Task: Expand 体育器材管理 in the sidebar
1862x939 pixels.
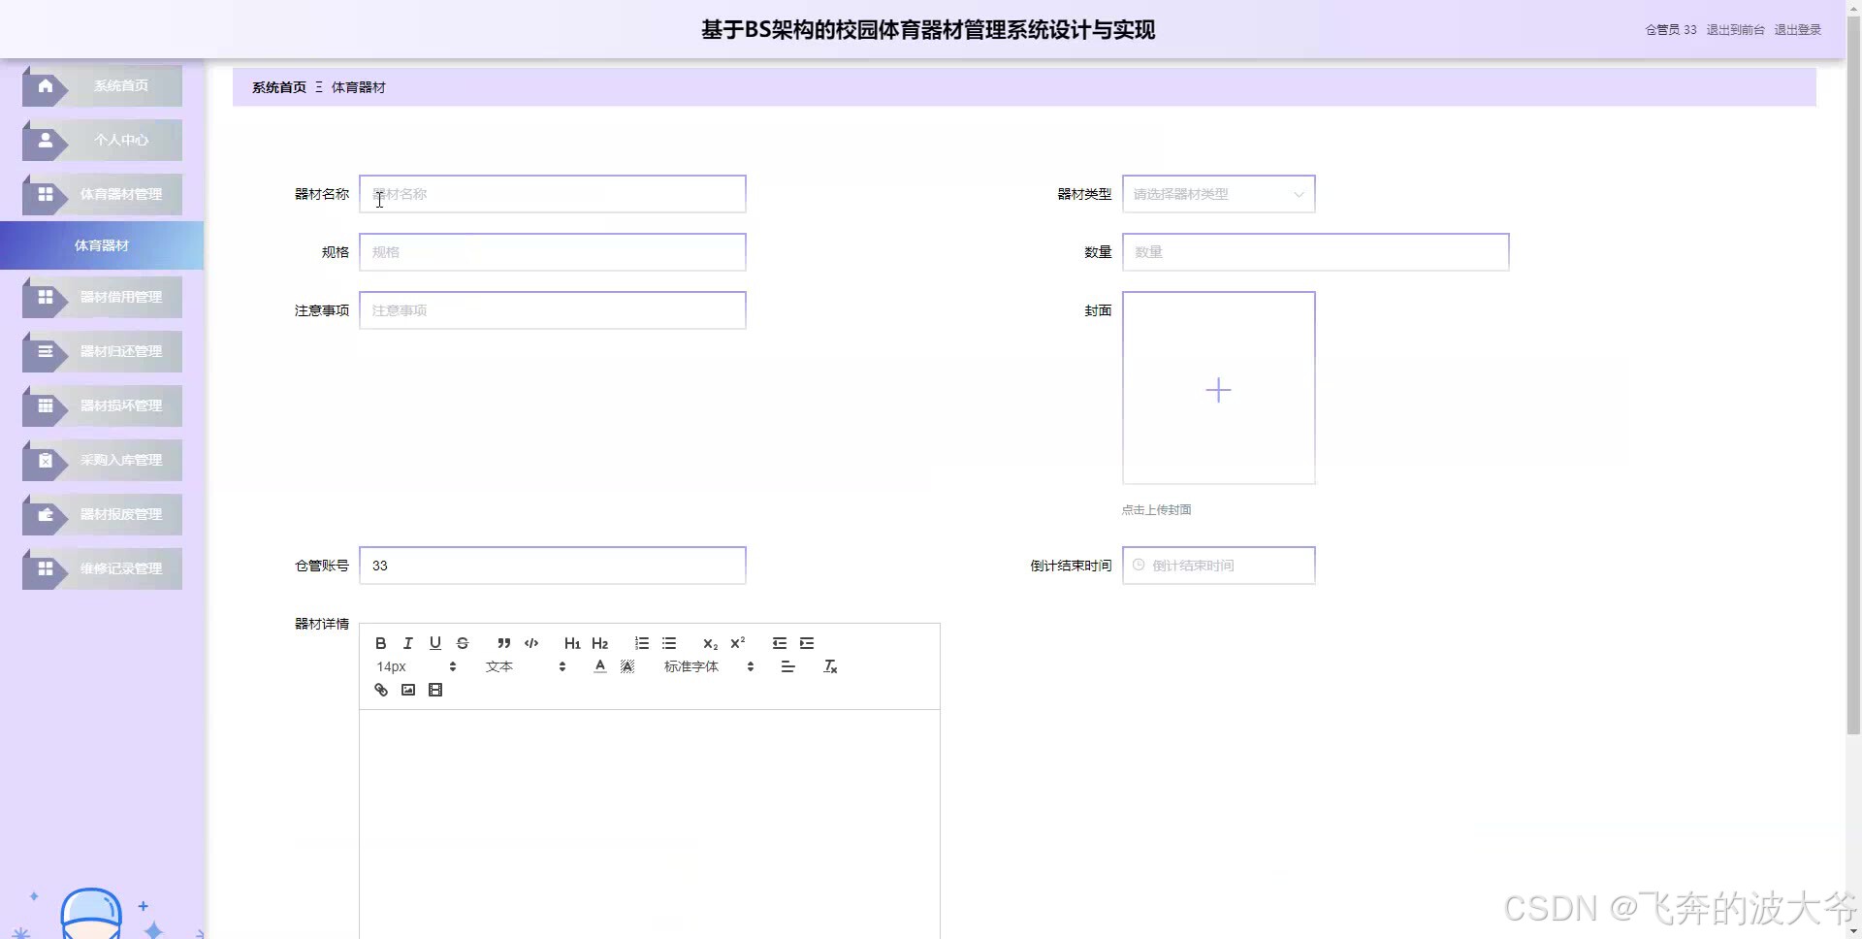Action: coord(102,194)
